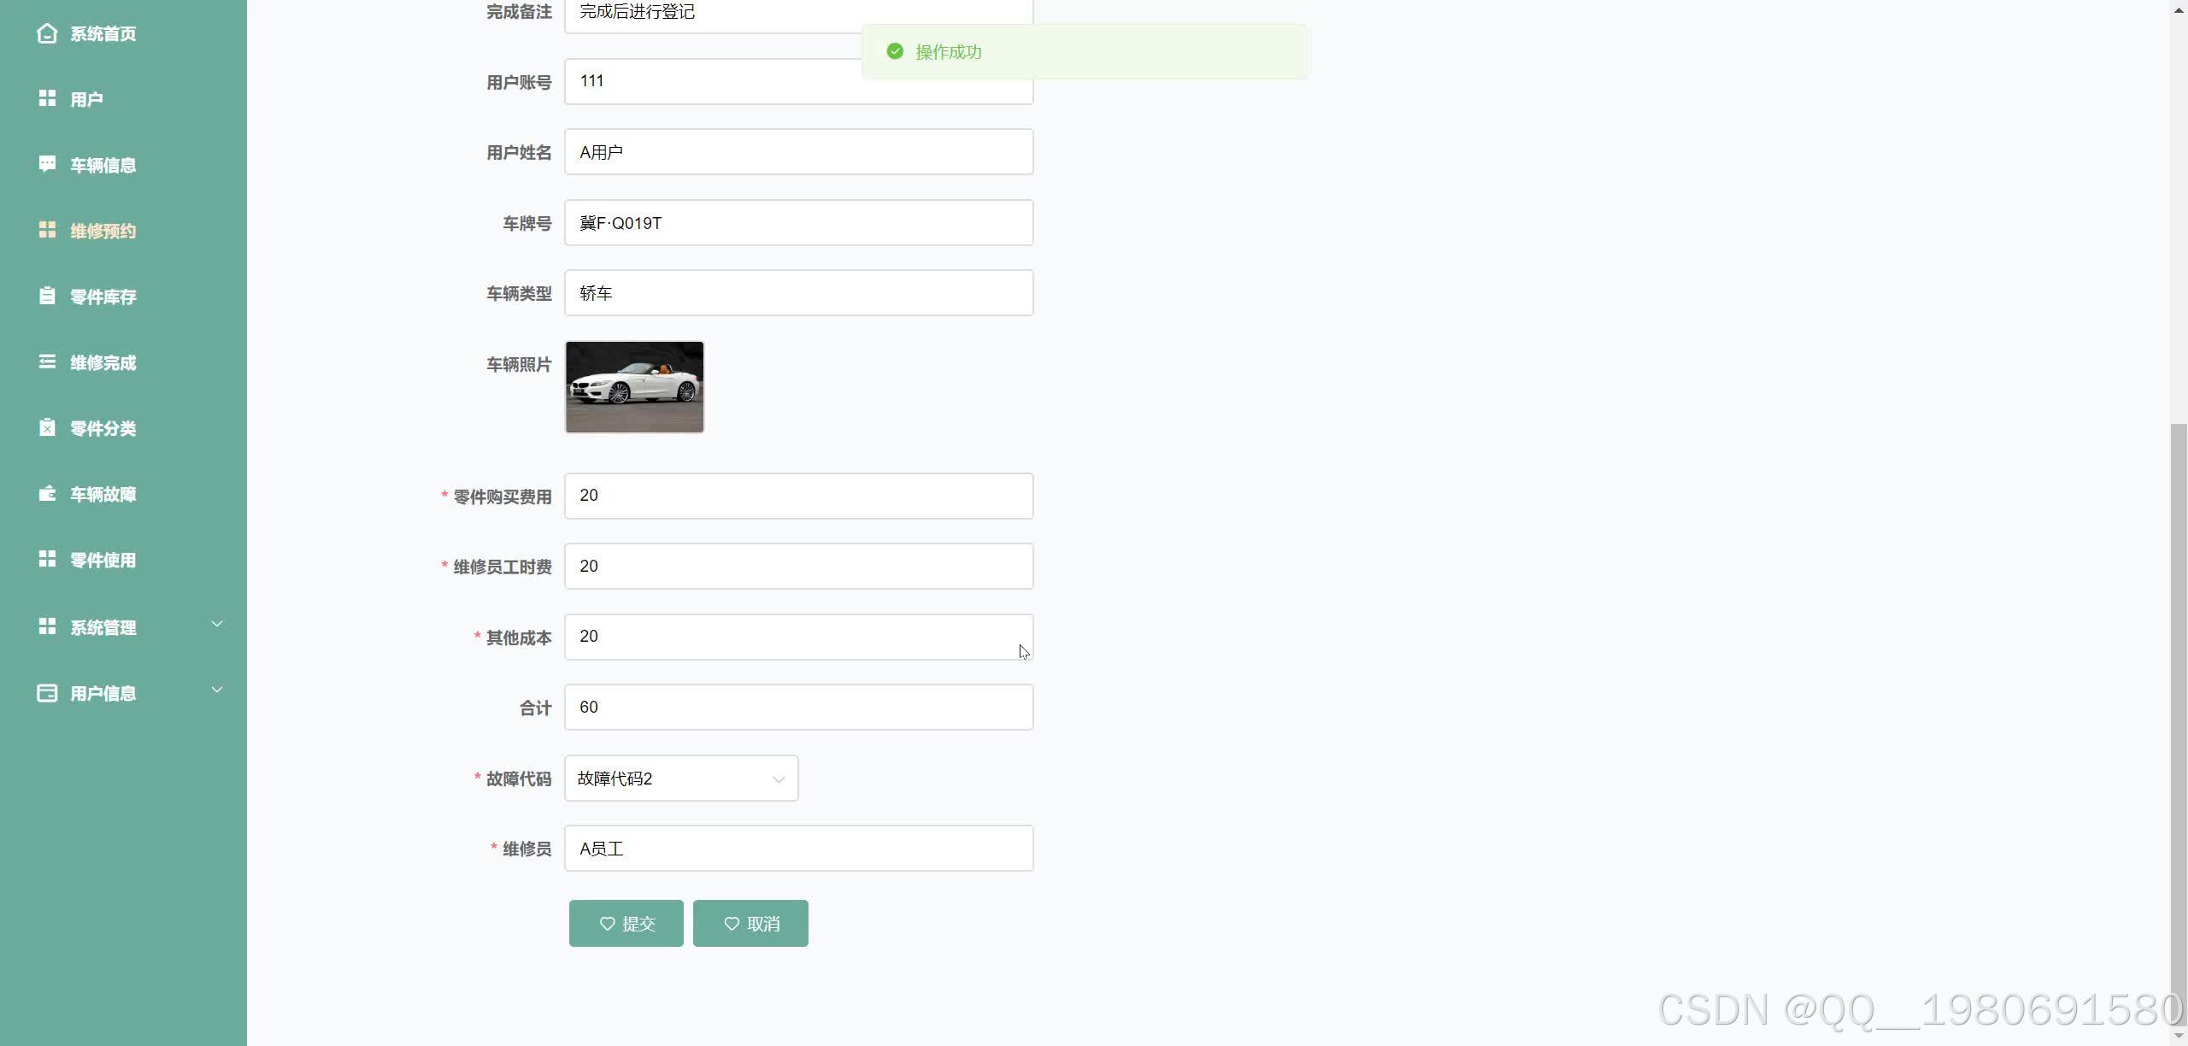The image size is (2188, 1046).
Task: Click the wallet icon beside 车辆故障
Action: [47, 493]
